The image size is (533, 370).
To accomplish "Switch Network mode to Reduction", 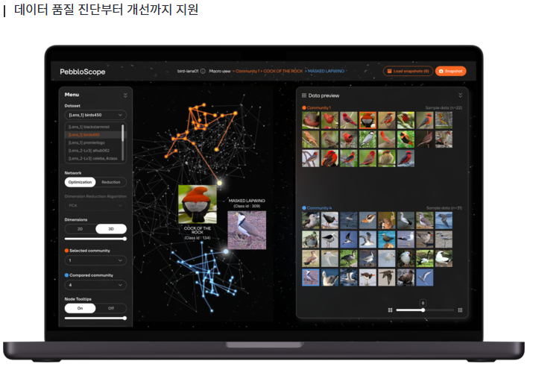I will click(111, 182).
